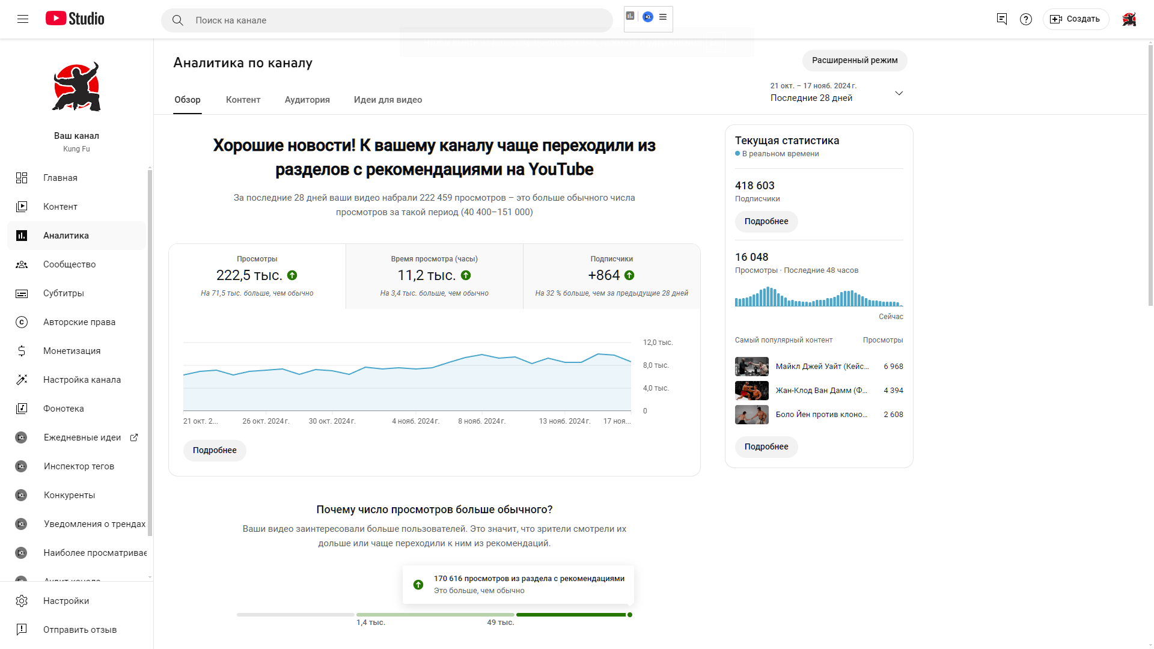Open the Copyright section icon in sidebar

22,322
